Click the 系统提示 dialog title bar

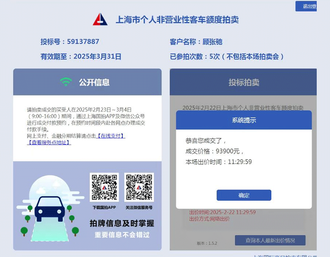(244, 120)
